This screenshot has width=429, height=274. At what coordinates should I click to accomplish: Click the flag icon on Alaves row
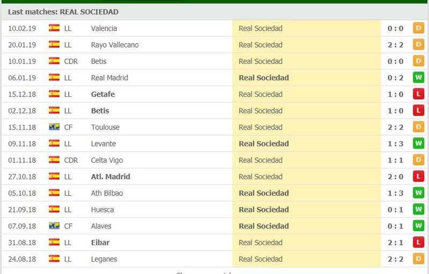(x=54, y=226)
